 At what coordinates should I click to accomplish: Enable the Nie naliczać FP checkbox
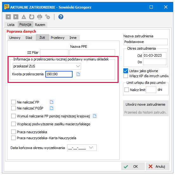[13, 102]
